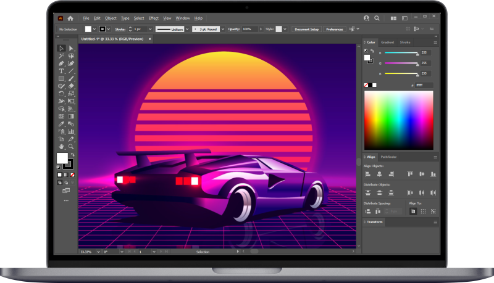Choose the Rotate tool
Viewport: 494px width, 283px height.
click(61, 94)
